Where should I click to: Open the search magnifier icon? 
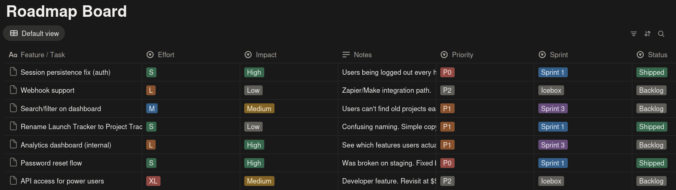click(661, 34)
